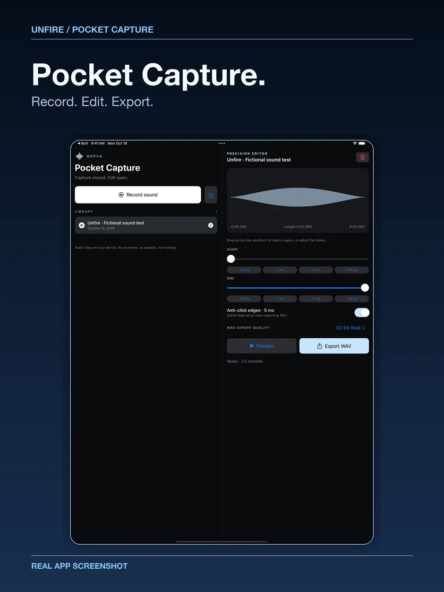Viewport: 444px width, 592px height.
Task: Nudge START by -1 ms
Action: coord(280,270)
